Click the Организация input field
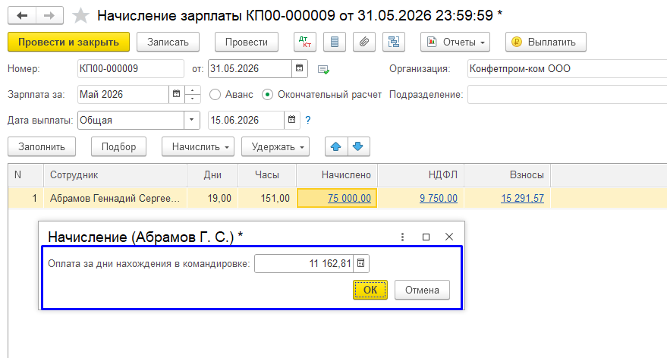 pos(567,68)
